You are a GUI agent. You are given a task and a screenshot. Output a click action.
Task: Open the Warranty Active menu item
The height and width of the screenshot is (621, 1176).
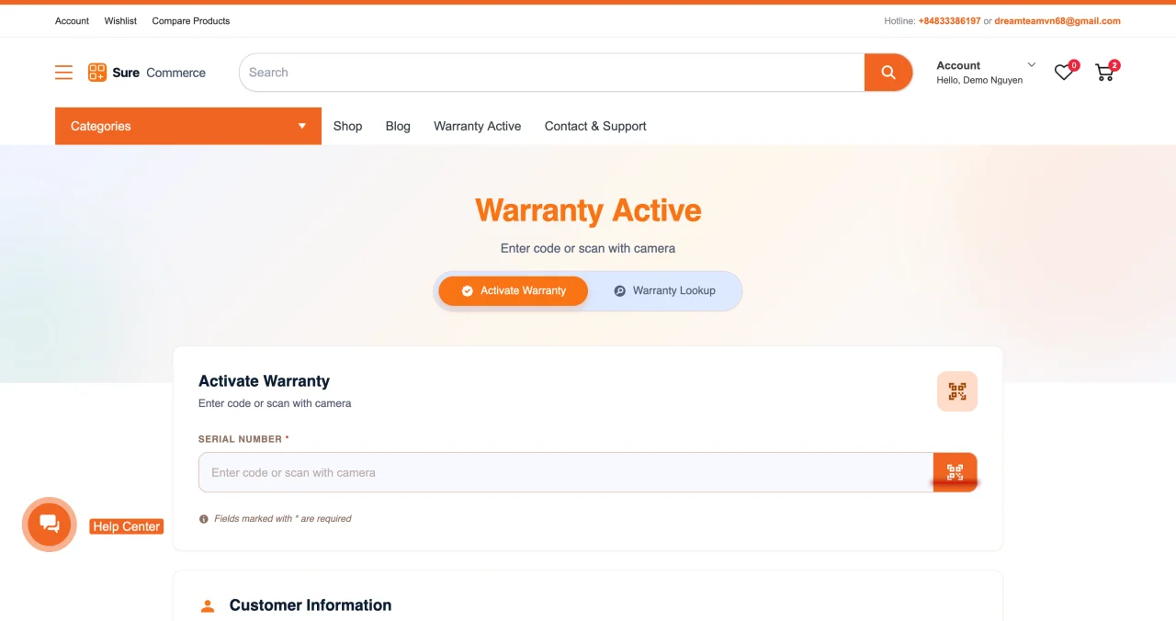[x=478, y=126]
